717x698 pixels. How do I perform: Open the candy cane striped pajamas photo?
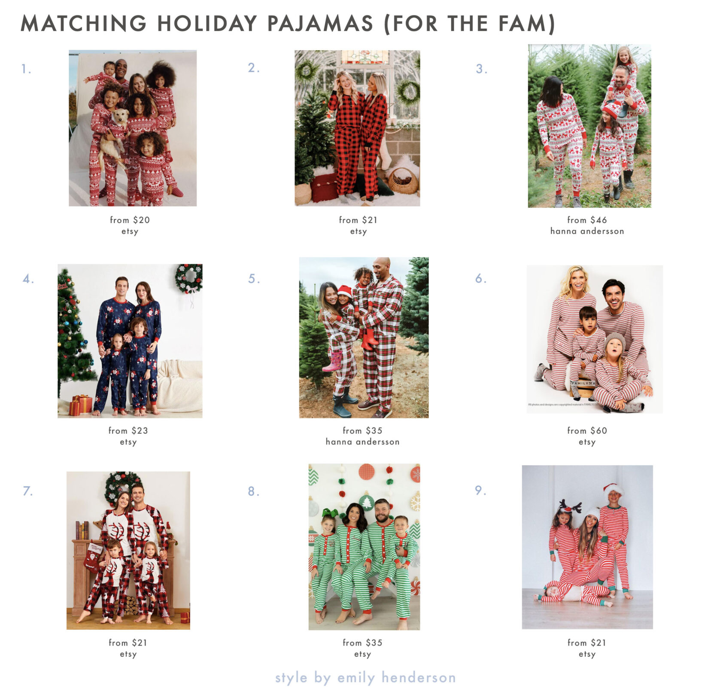(587, 547)
